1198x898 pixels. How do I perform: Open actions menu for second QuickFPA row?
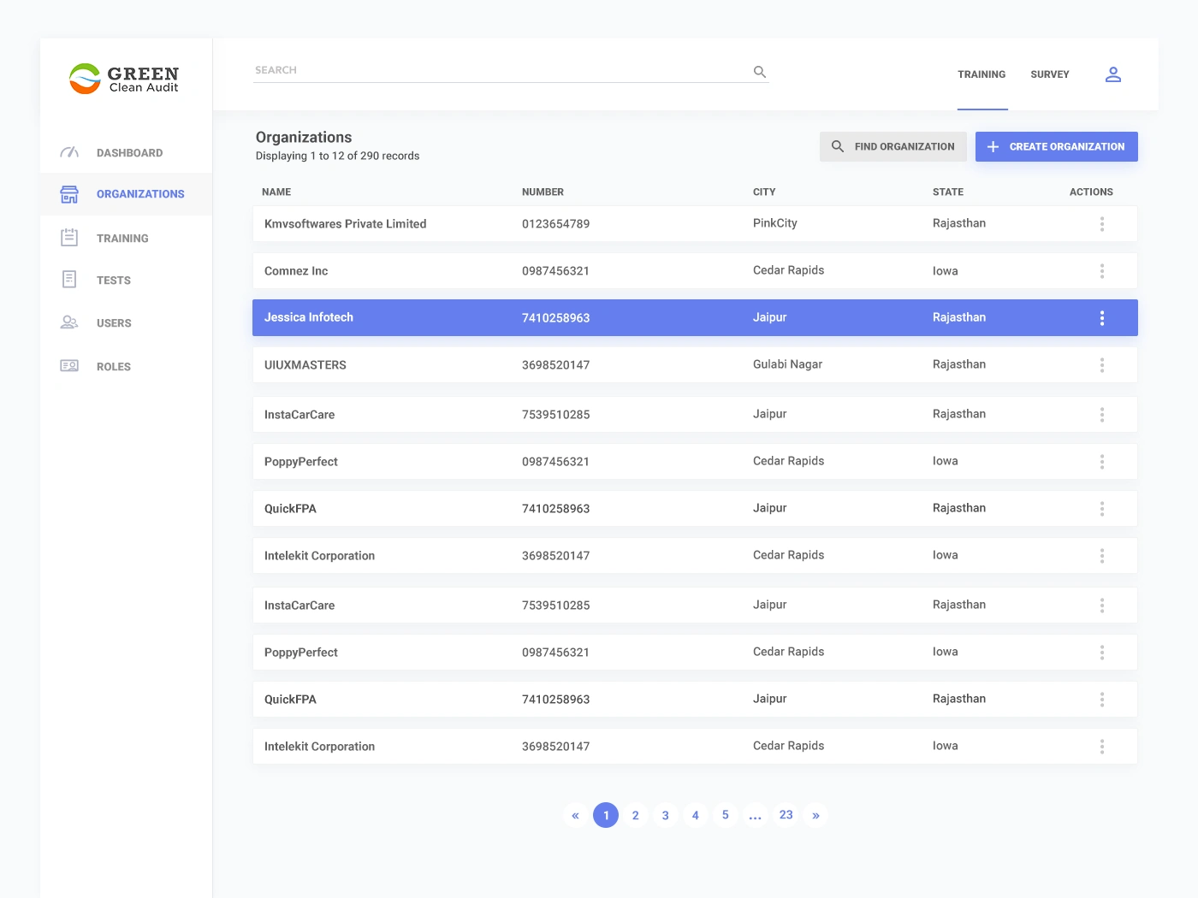1102,700
